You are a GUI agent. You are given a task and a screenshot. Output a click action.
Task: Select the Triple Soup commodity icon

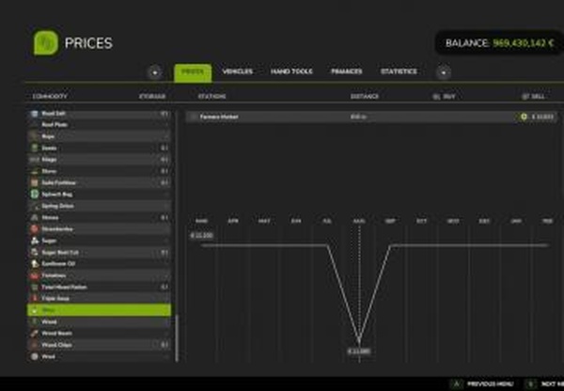[x=35, y=298]
